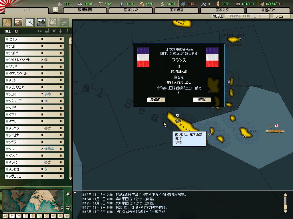Select タルサ in the territory list

[34, 149]
